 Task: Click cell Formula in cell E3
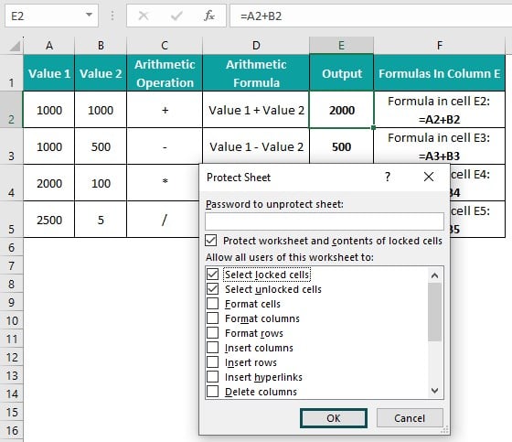(440, 146)
